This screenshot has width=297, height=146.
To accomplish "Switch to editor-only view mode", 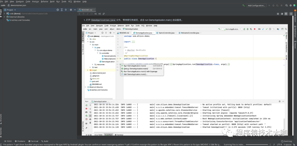I will pos(278,14).
